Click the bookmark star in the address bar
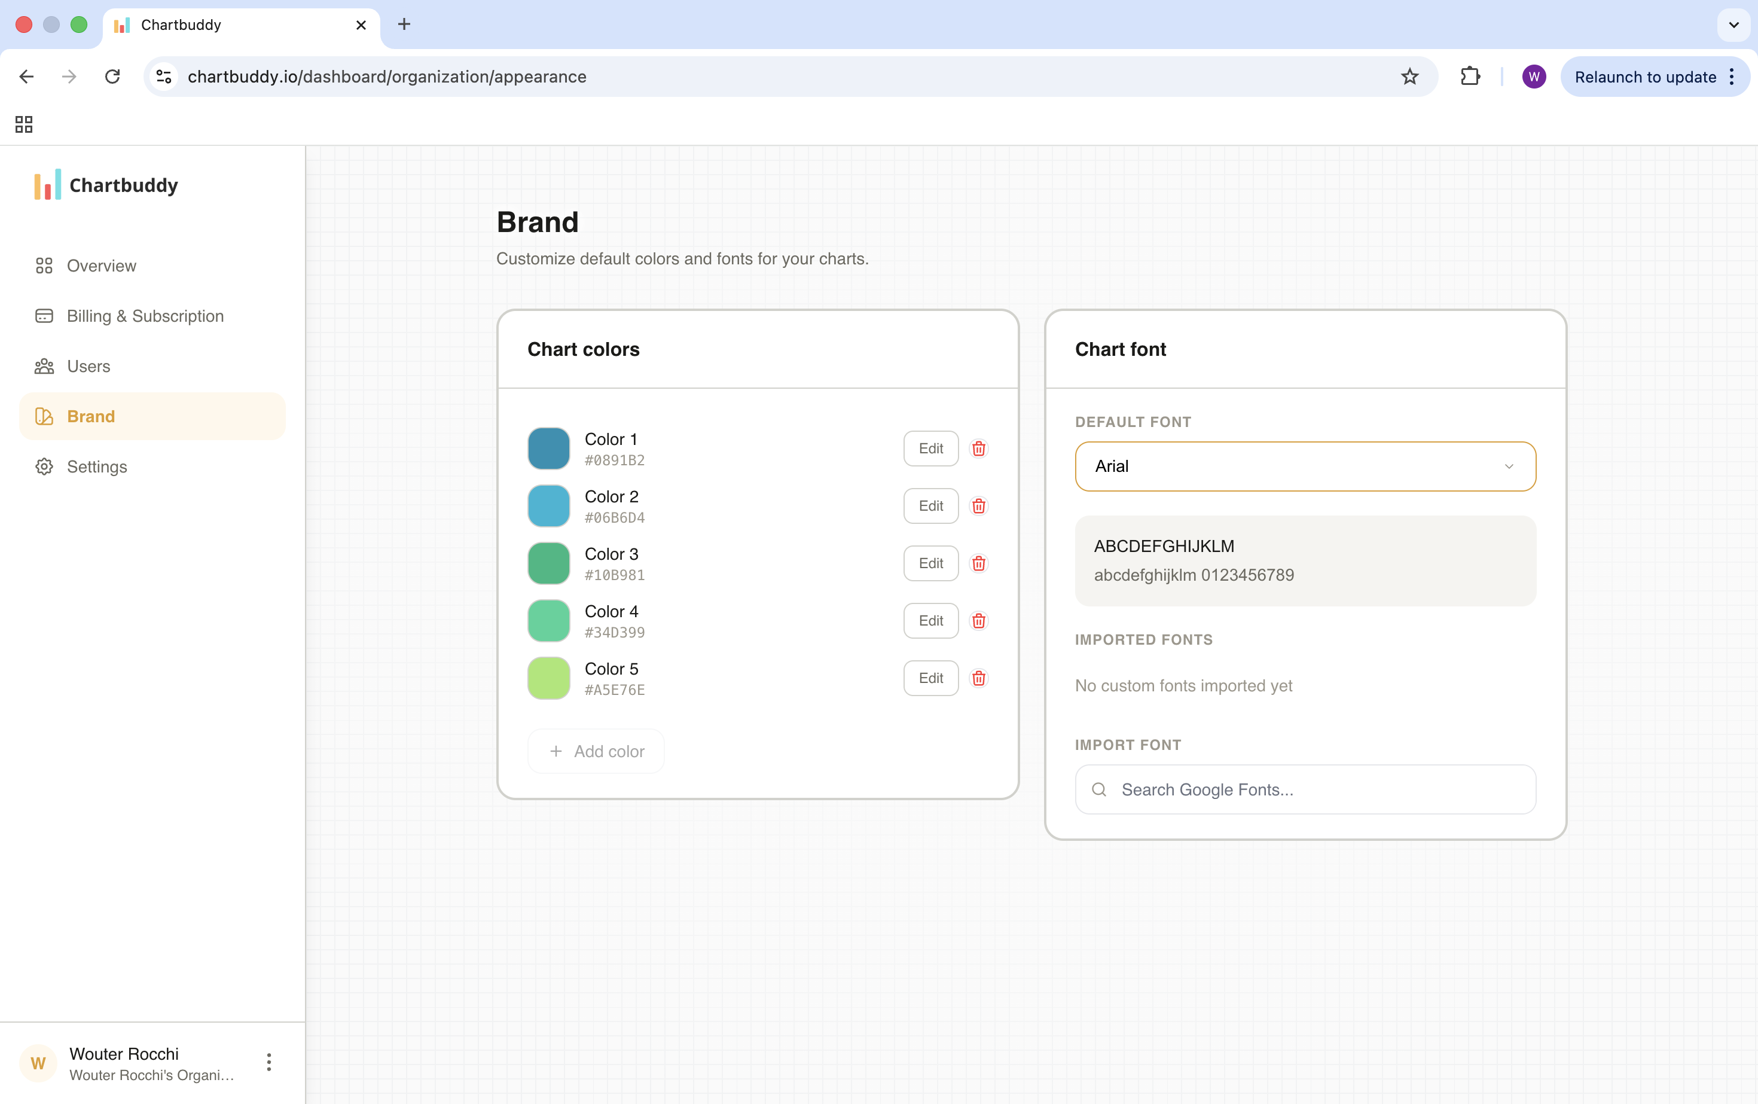This screenshot has width=1758, height=1104. tap(1410, 76)
